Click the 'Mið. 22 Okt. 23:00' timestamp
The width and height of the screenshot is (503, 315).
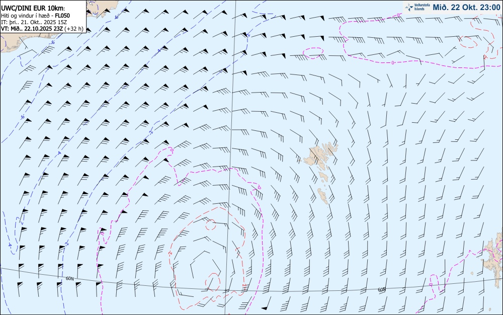click(x=466, y=7)
